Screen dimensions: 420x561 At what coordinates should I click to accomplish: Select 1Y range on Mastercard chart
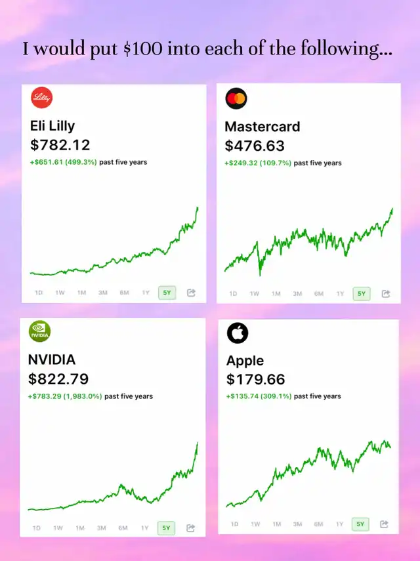tap(340, 293)
